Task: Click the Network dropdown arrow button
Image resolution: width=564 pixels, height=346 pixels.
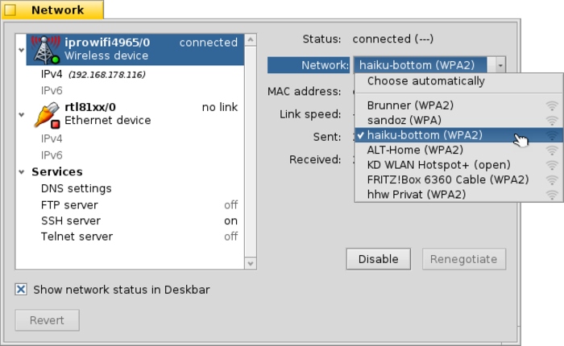Action: pyautogui.click(x=501, y=65)
